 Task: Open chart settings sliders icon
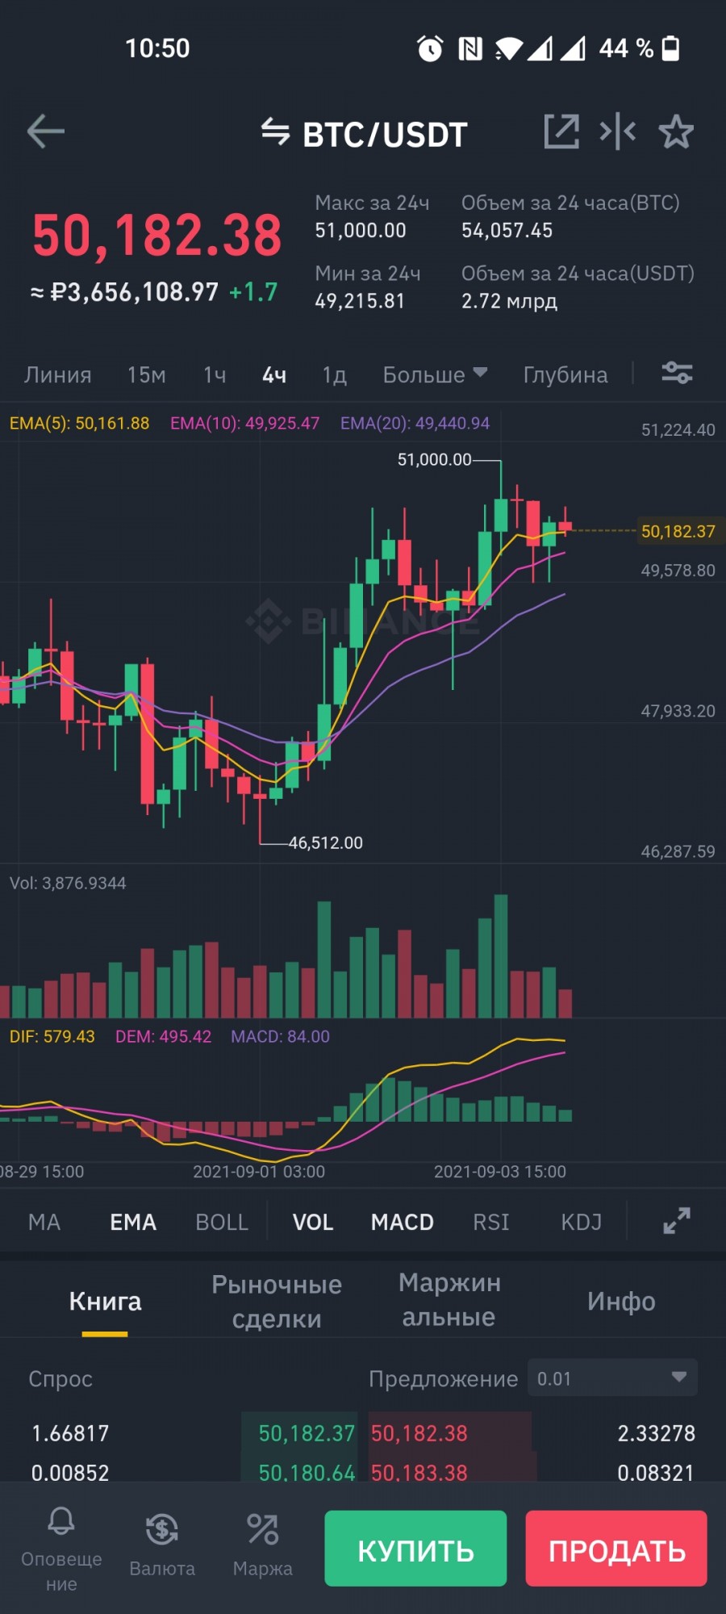tap(677, 373)
